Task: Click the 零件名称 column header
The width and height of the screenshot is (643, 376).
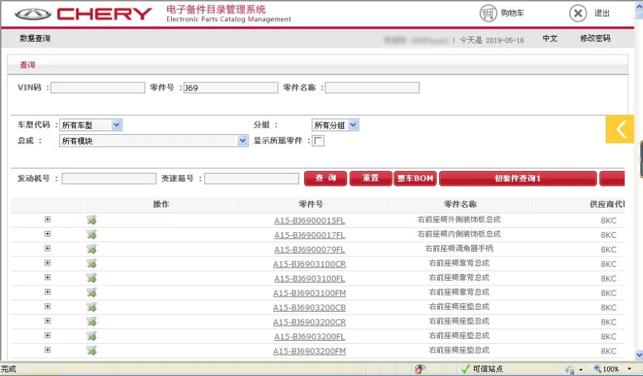Action: [x=460, y=204]
